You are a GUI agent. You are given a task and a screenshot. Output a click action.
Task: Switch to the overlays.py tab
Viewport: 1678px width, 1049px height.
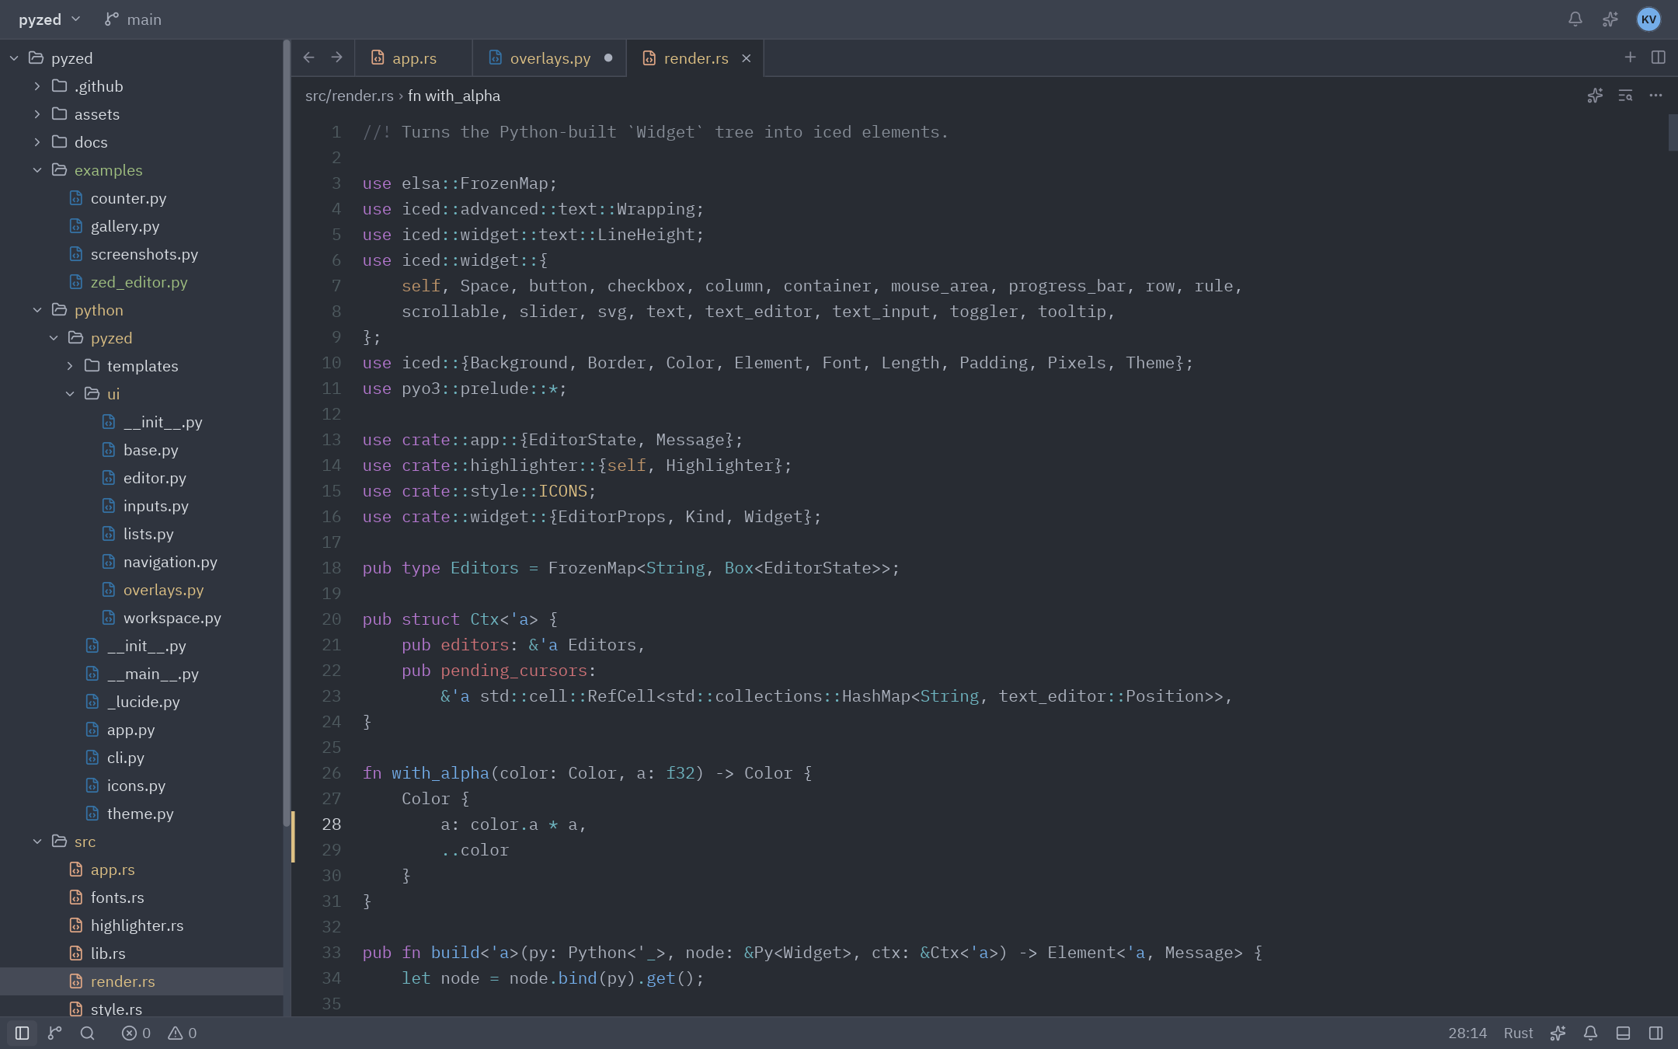coord(549,58)
